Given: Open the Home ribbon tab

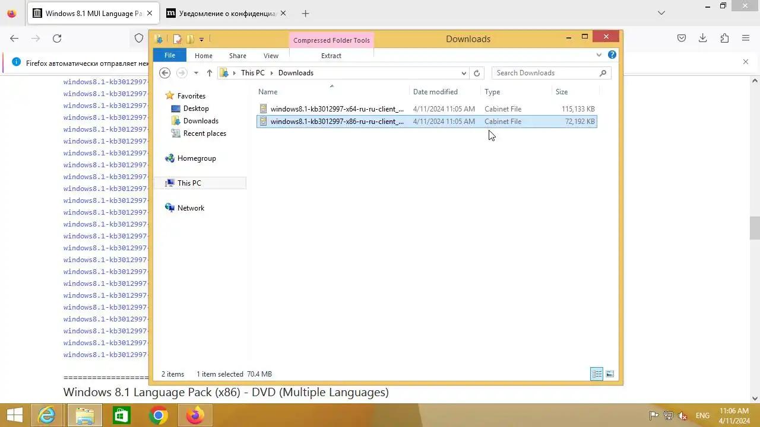Looking at the screenshot, I should click(x=204, y=55).
